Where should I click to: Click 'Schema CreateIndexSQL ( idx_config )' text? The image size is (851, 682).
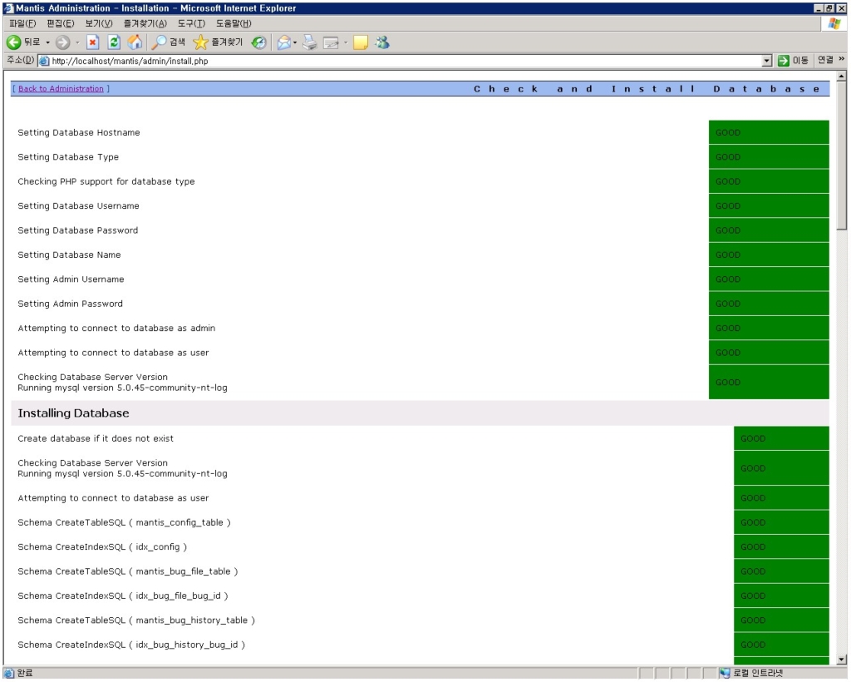102,546
